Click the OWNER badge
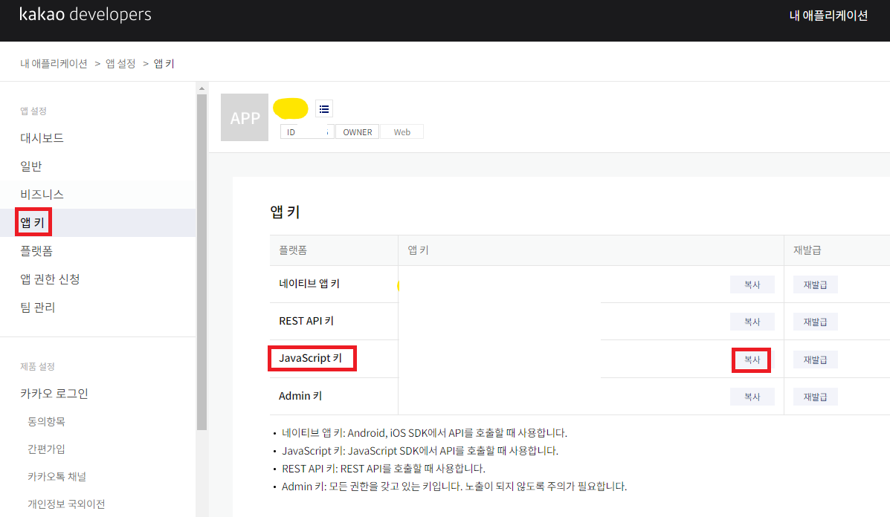This screenshot has width=890, height=517. 357,132
